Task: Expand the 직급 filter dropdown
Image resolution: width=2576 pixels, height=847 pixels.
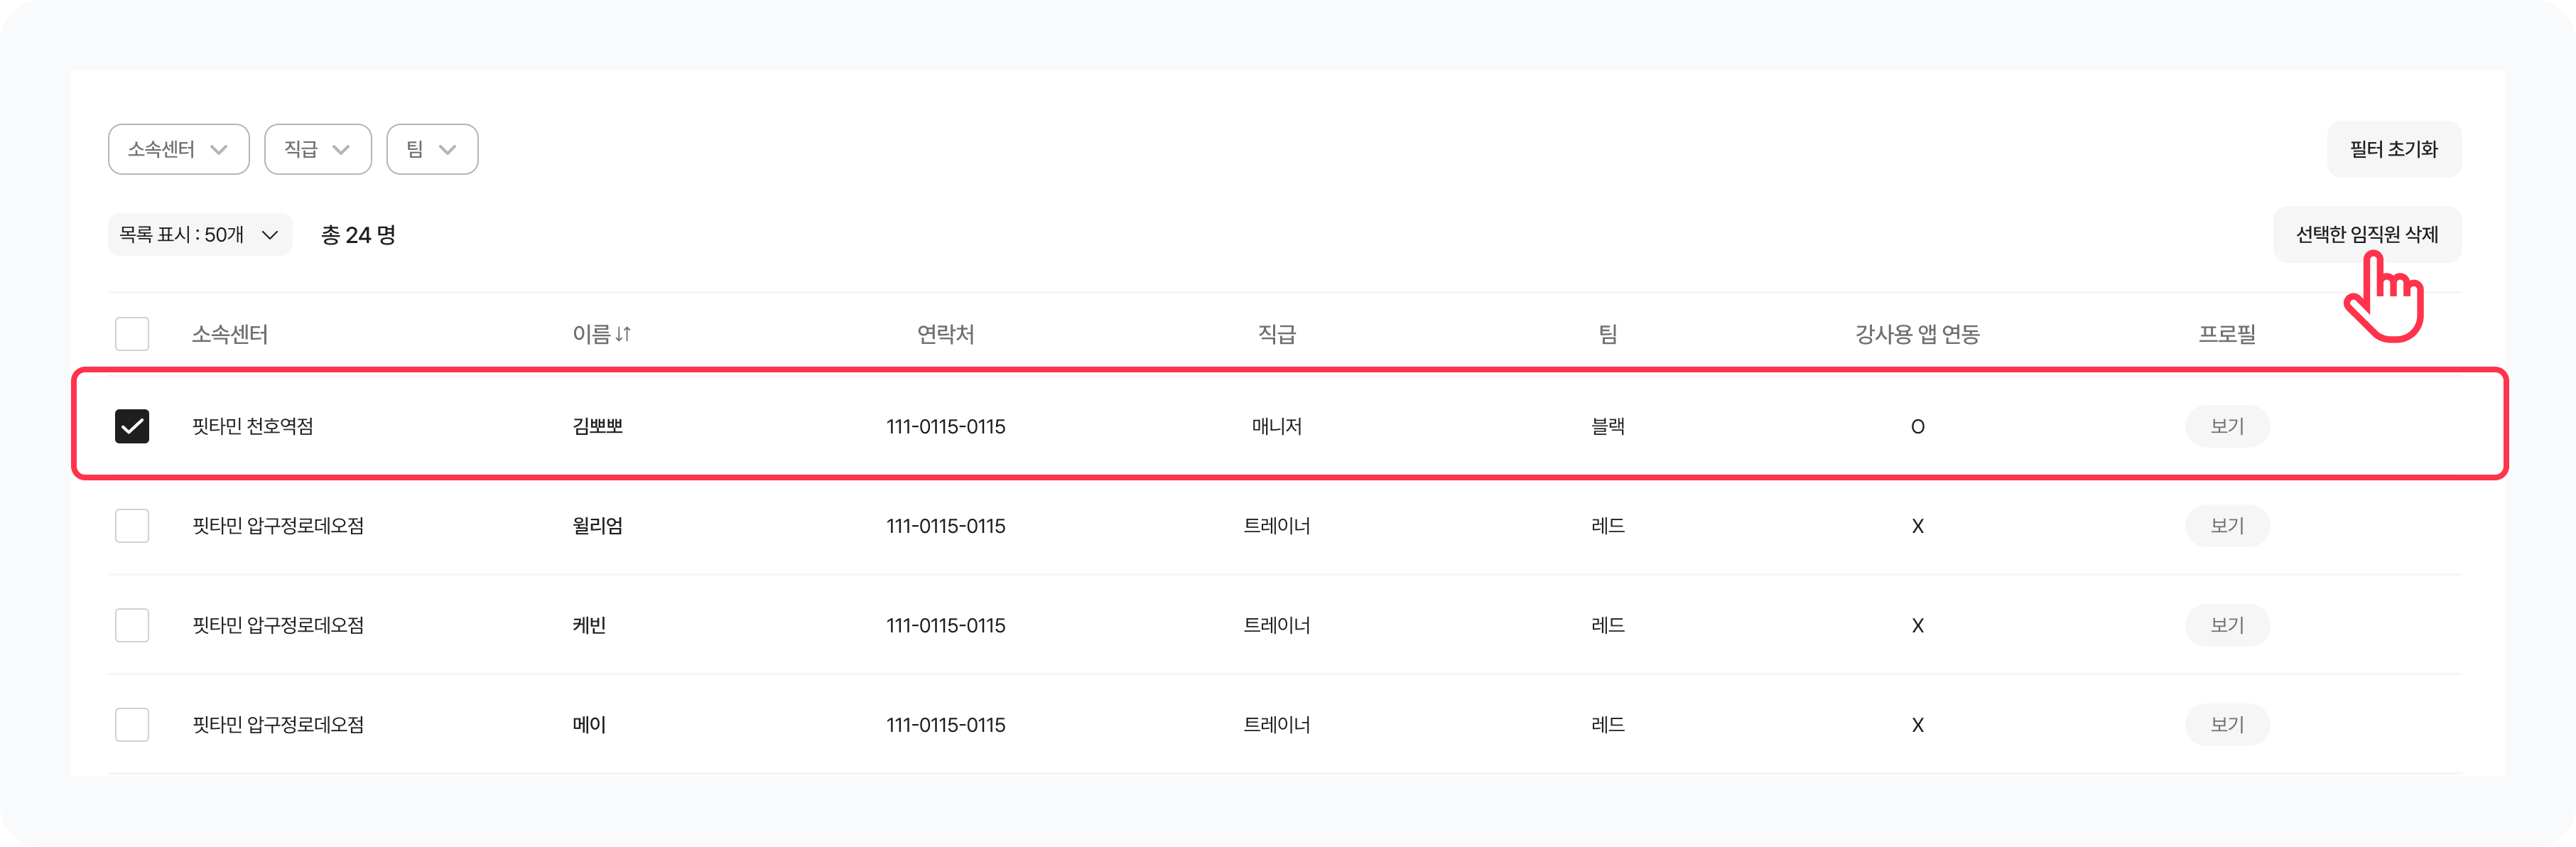Action: 317,149
